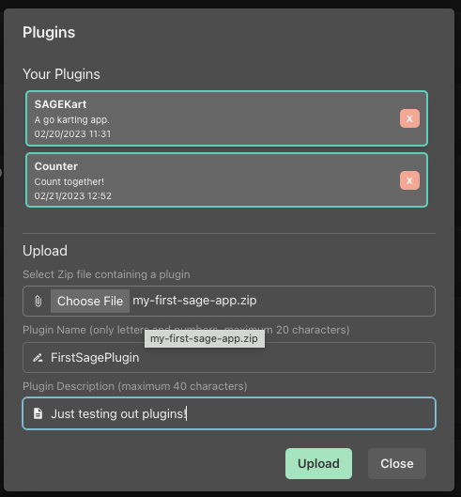Click the paperclip attachment icon

point(38,302)
